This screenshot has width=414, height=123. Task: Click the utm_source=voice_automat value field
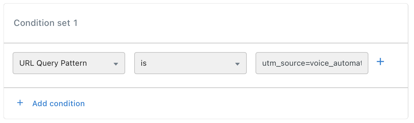[312, 63]
